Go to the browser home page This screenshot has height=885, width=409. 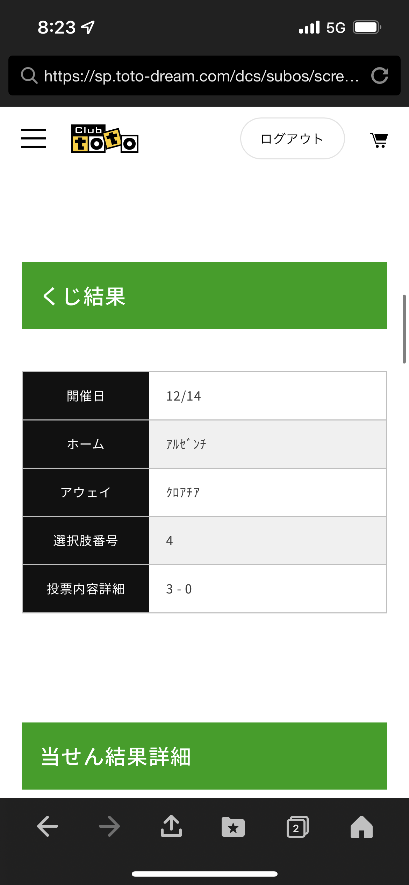[362, 827]
